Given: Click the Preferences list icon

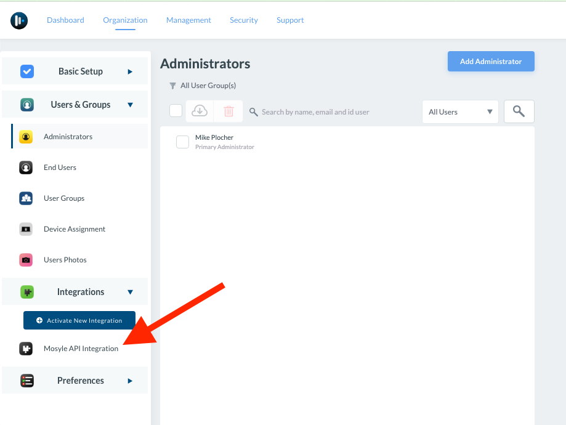Looking at the screenshot, I should (26, 381).
